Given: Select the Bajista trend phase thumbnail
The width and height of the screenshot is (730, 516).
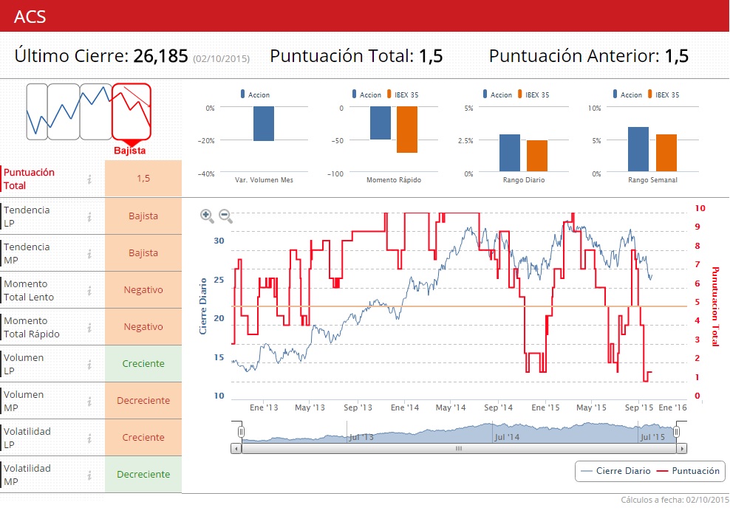Looking at the screenshot, I should (x=132, y=111).
